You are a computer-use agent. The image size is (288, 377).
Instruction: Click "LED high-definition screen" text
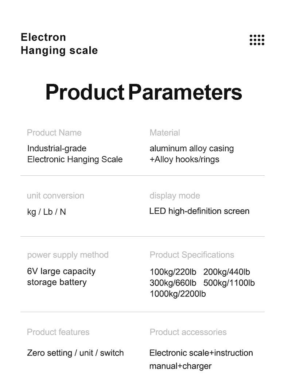click(199, 211)
